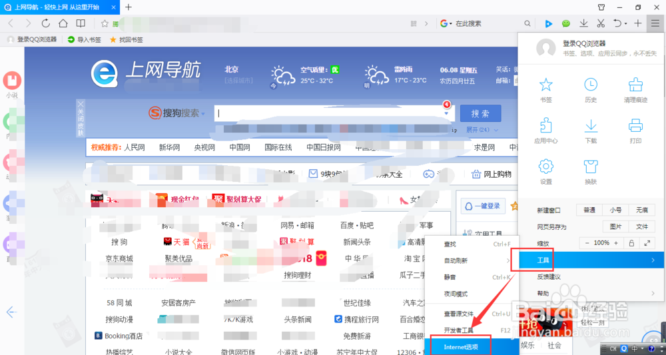666x355 pixels.
Task: Open the 历史 (History) clock icon
Action: pyautogui.click(x=591, y=85)
